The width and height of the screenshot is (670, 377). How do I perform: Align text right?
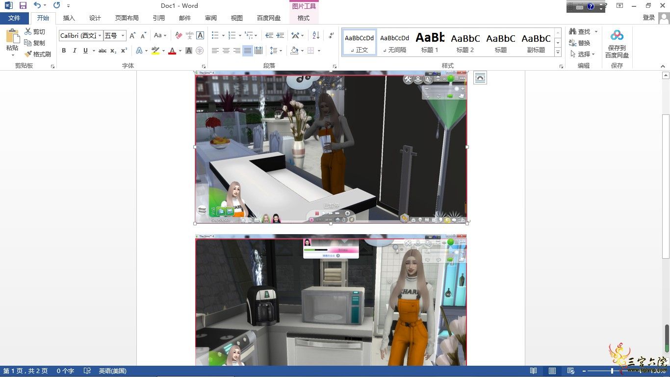(x=237, y=51)
